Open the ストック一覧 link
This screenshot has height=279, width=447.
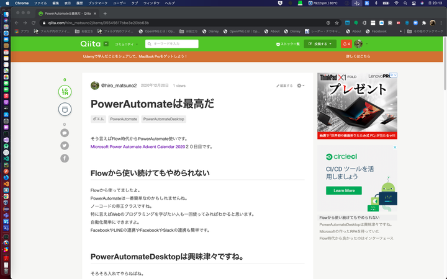tap(288, 44)
